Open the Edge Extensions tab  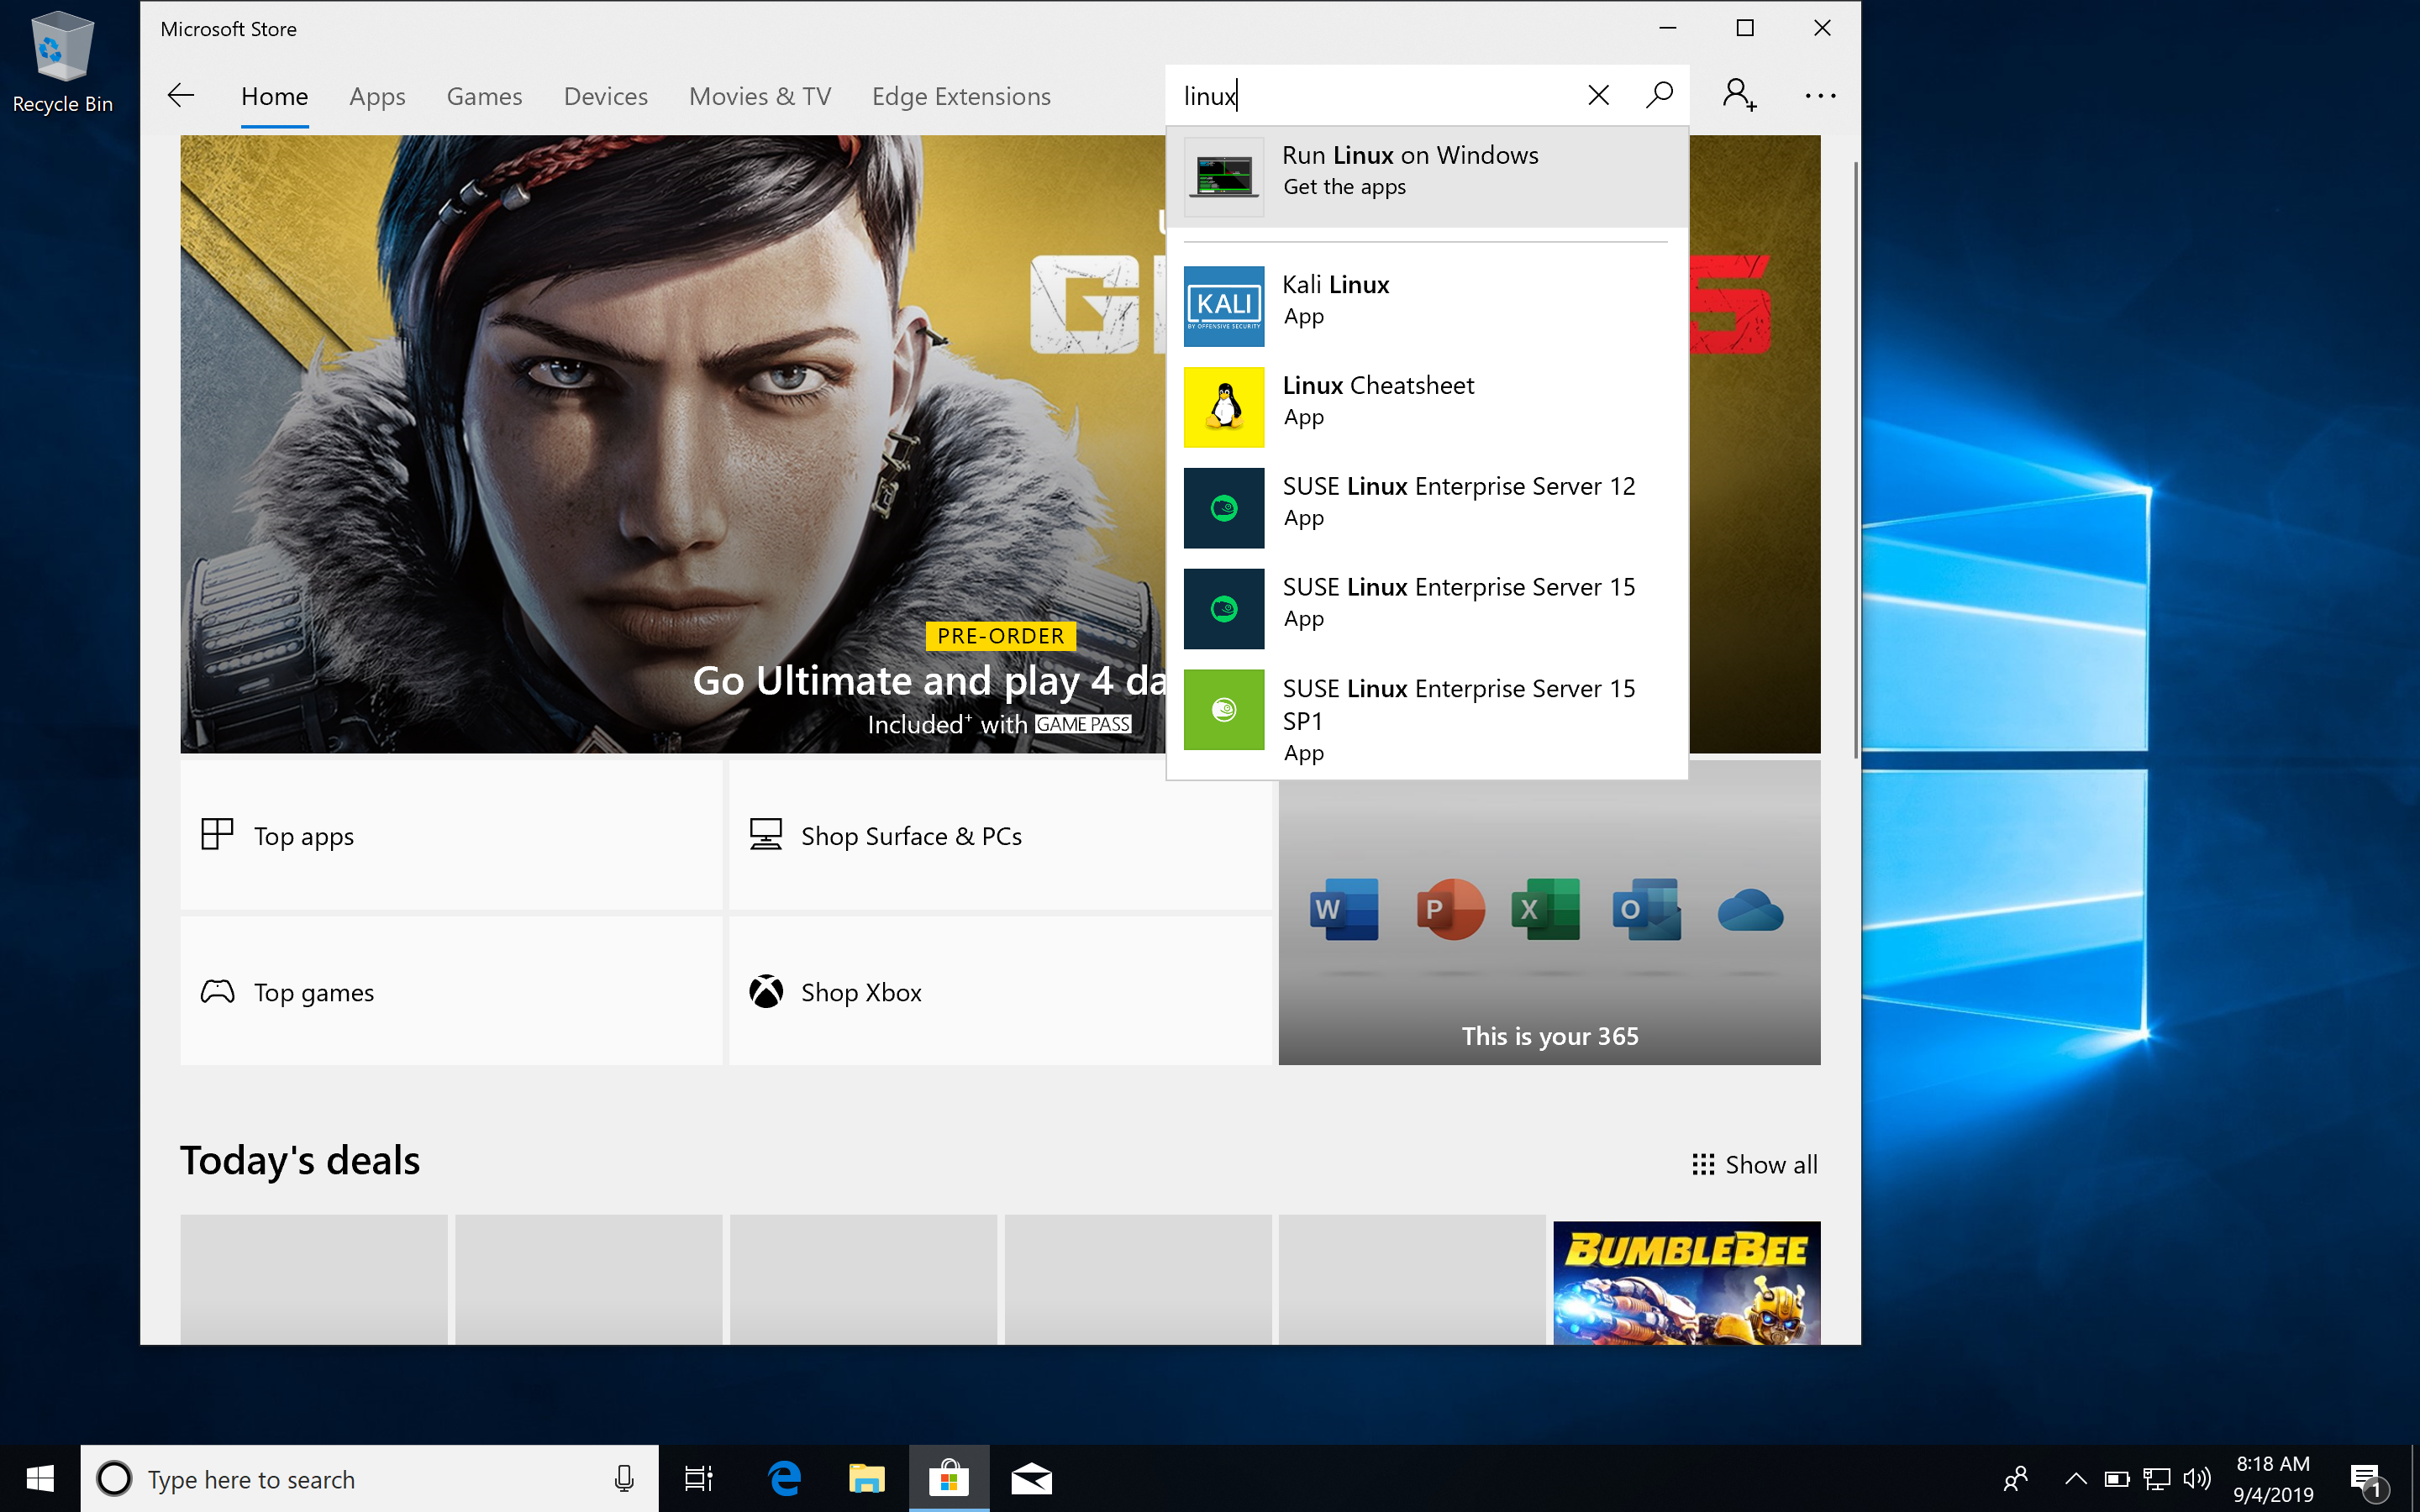point(960,97)
